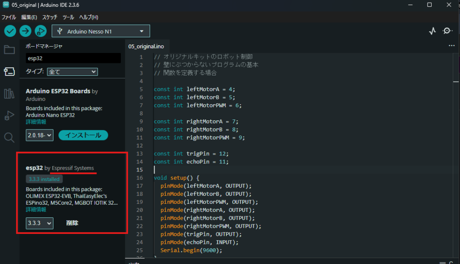Open the ファイル menu

(x=9, y=18)
